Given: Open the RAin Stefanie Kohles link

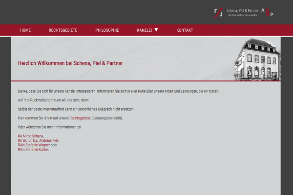Looking at the screenshot, I should [33, 150].
